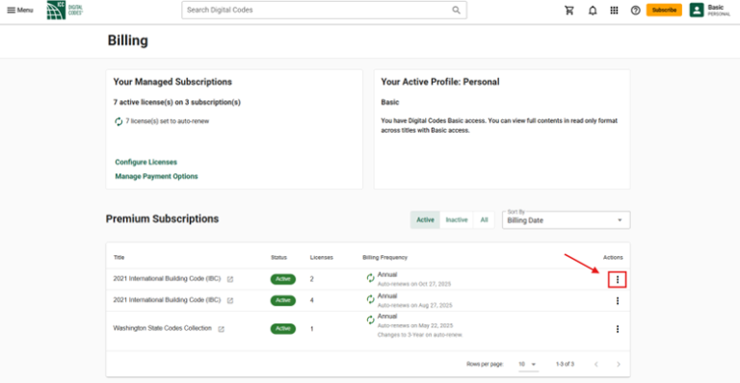The image size is (740, 383).
Task: Open Configure Licenses link
Action: click(x=145, y=162)
